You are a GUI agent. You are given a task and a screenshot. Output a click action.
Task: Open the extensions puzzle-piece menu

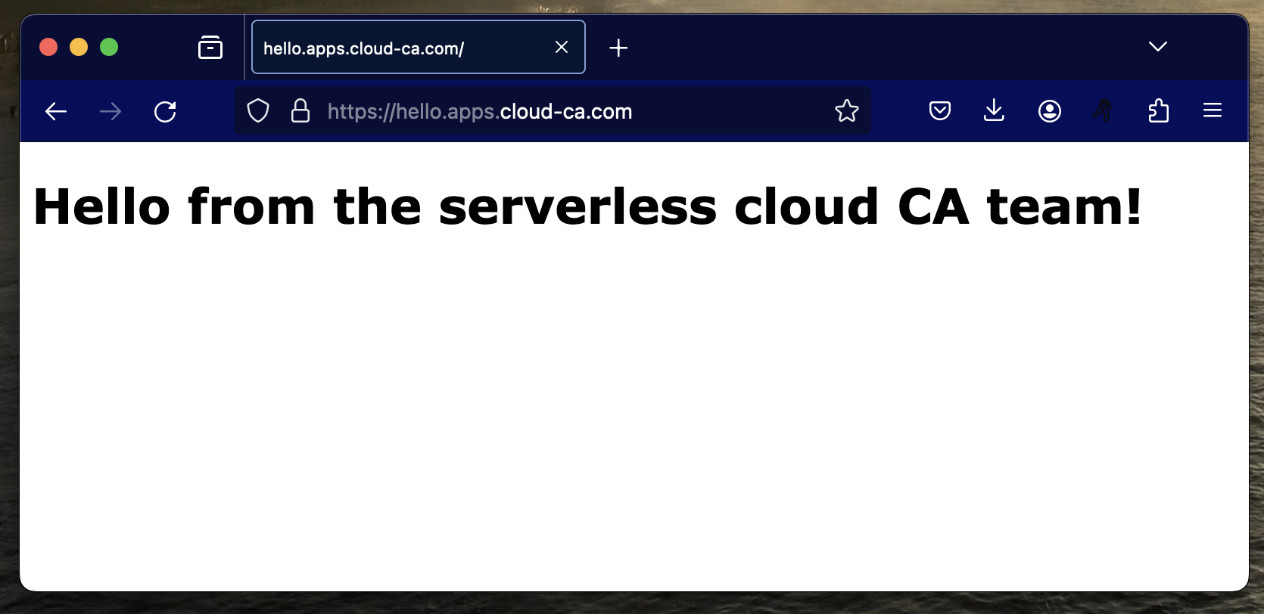[1158, 111]
